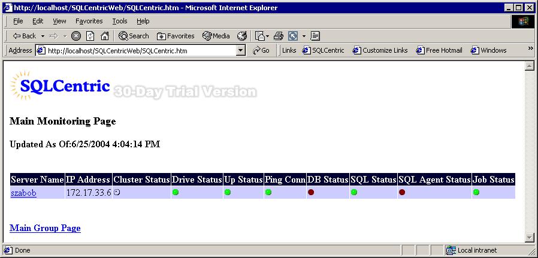Screen dimensions: 538x258
Task: Click the vertical scrollbar up arrow
Action: (x=530, y=66)
